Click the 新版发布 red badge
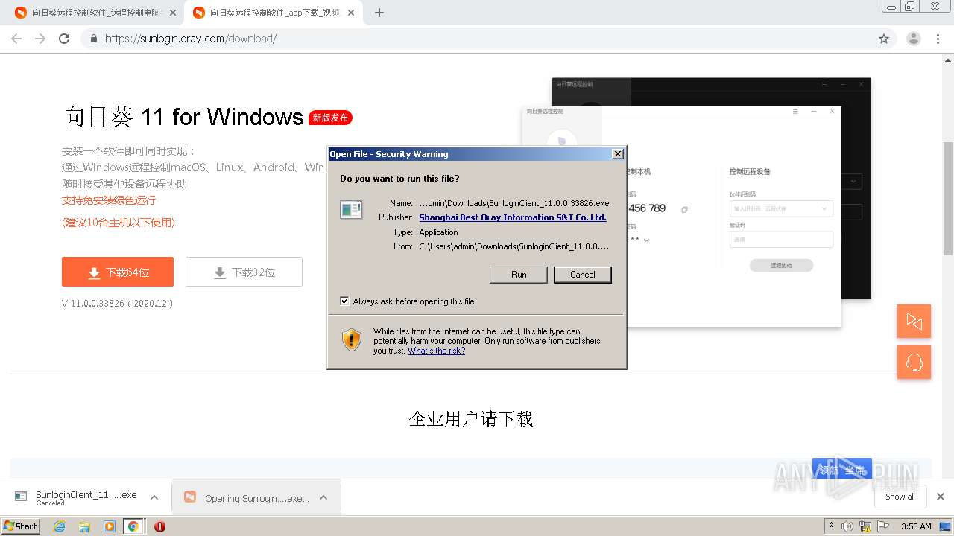 click(330, 118)
